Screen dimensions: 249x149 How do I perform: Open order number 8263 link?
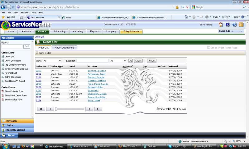[38, 71]
